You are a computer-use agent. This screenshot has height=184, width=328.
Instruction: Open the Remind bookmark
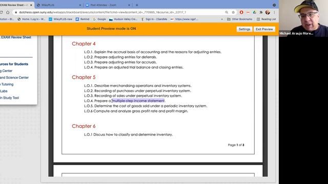pos(83,19)
